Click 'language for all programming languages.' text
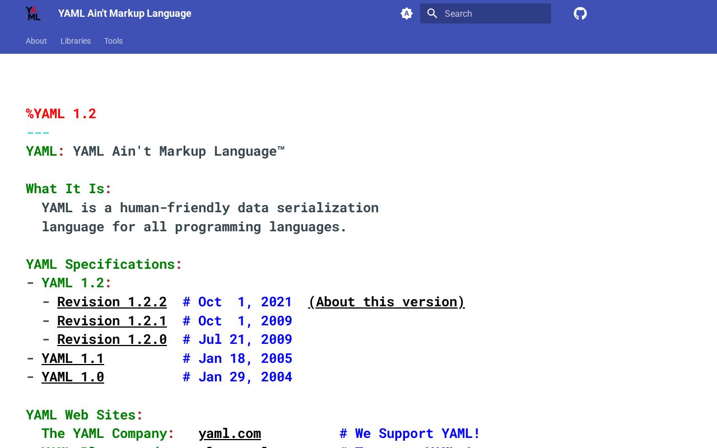The height and width of the screenshot is (448, 717). [194, 227]
